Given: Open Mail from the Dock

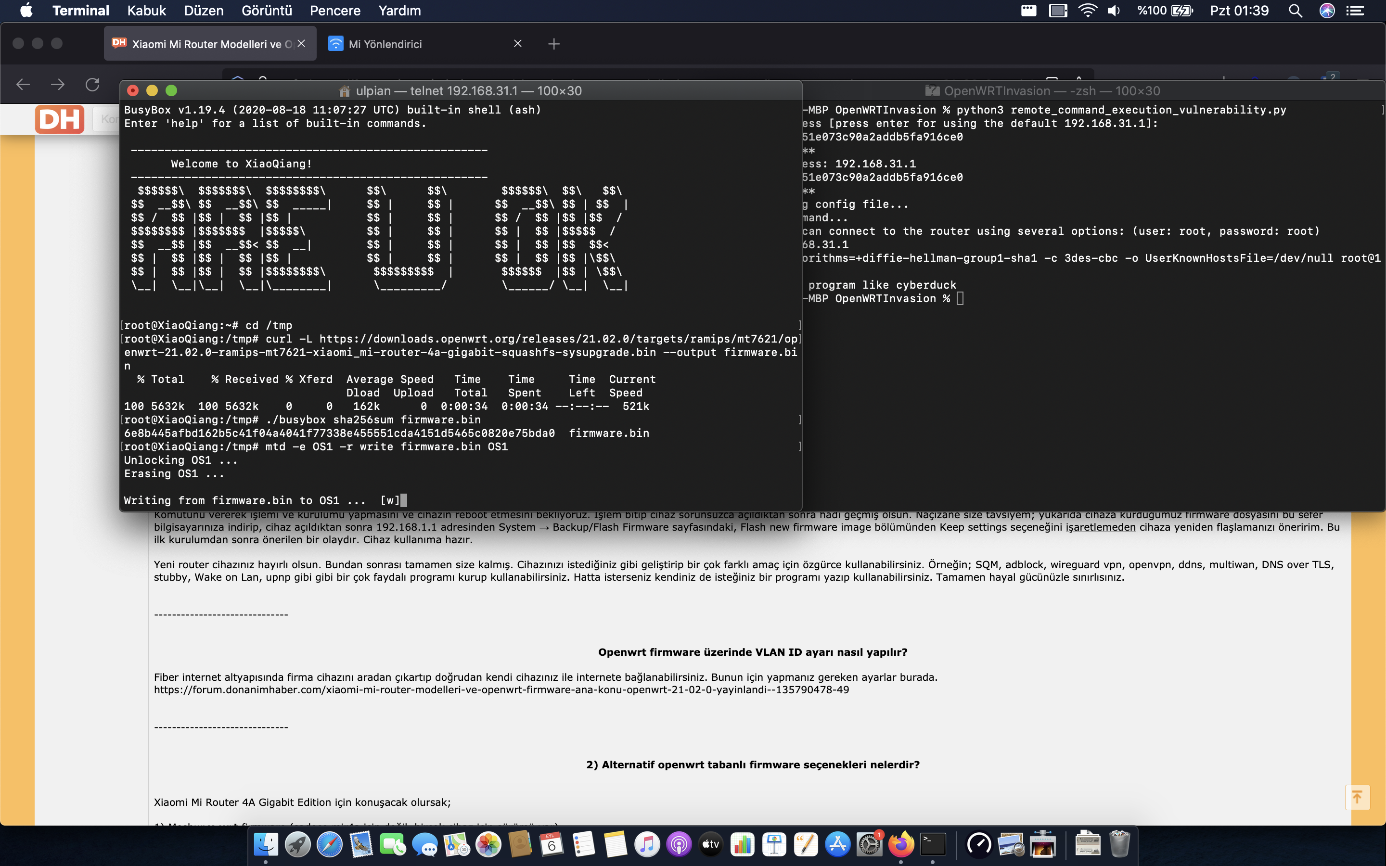Looking at the screenshot, I should (x=361, y=844).
